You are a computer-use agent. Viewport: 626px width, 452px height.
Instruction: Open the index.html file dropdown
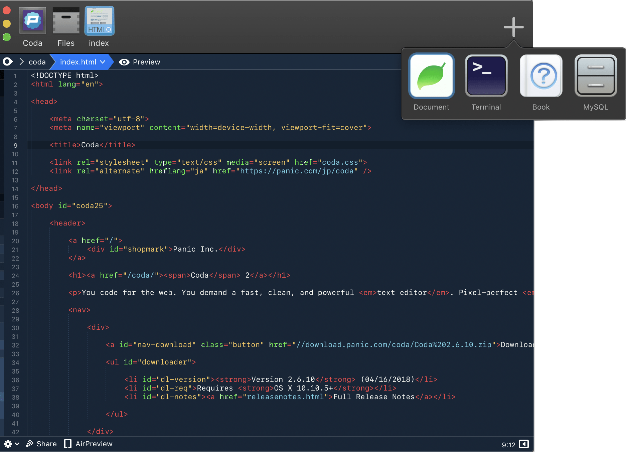[x=82, y=62]
